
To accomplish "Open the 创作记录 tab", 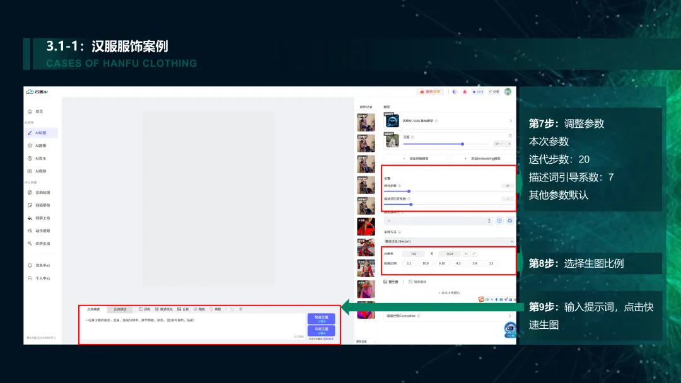I will [366, 106].
